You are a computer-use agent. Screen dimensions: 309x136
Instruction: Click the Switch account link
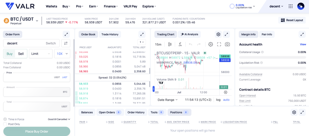pyautogui.click(x=51, y=43)
